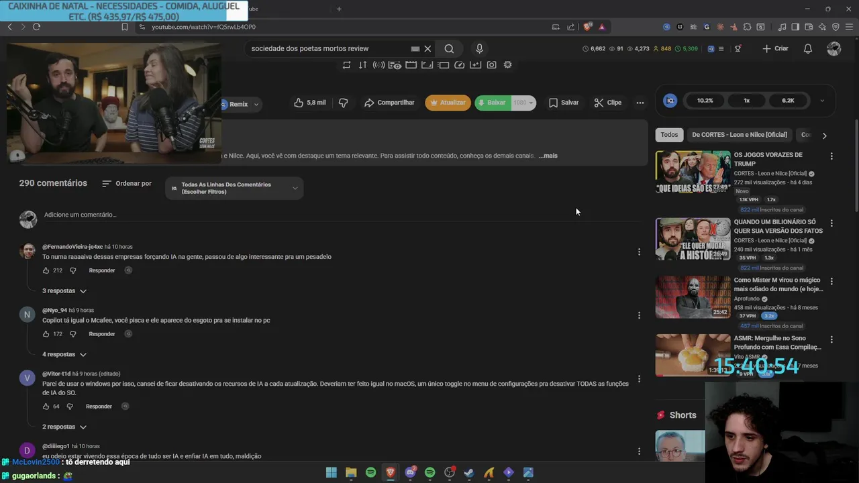Open OBS Studio from the taskbar
Screen dimensions: 859x483
(x=450, y=472)
